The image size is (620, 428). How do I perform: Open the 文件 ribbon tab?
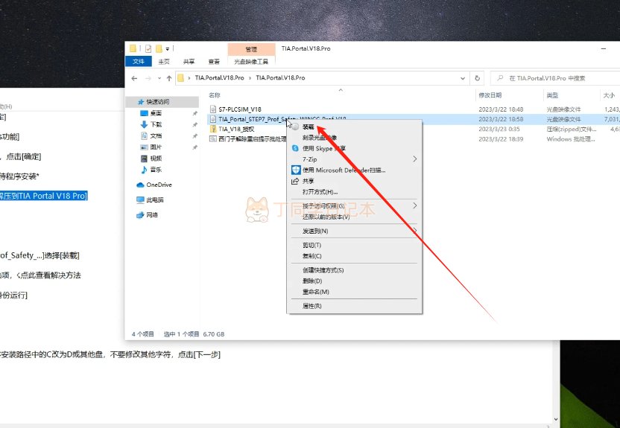point(139,61)
